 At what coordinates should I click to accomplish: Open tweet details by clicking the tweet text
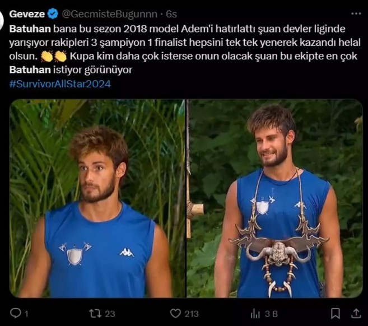185,49
